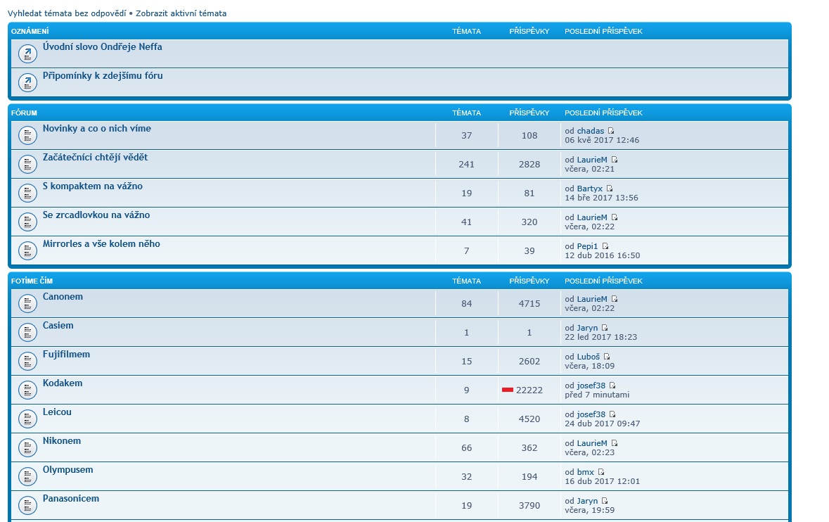Click latest post icon after Bartyx

pyautogui.click(x=610, y=189)
